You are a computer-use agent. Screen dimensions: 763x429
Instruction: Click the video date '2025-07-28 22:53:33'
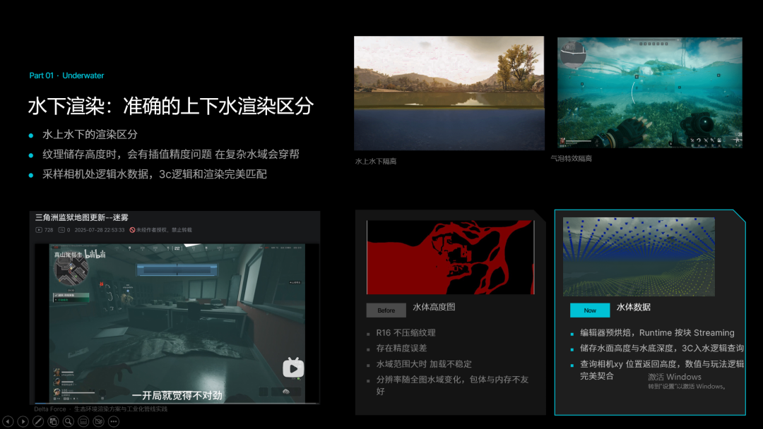[100, 230]
